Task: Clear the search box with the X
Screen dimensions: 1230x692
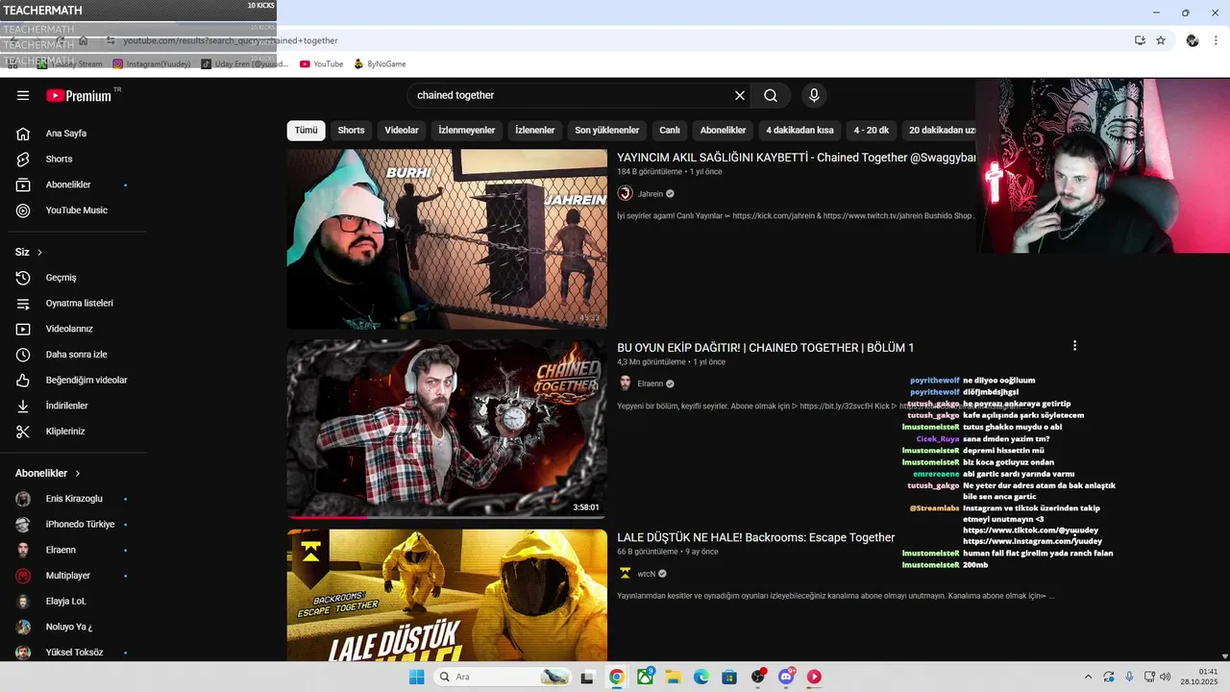Action: (740, 95)
